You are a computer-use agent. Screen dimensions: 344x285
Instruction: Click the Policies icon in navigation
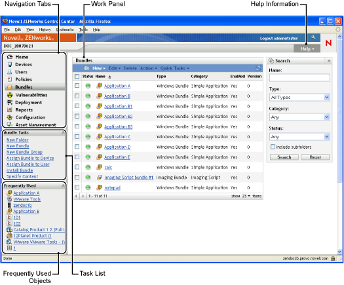coord(10,79)
